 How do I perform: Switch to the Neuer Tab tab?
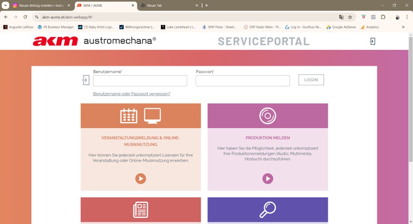[x=169, y=6]
